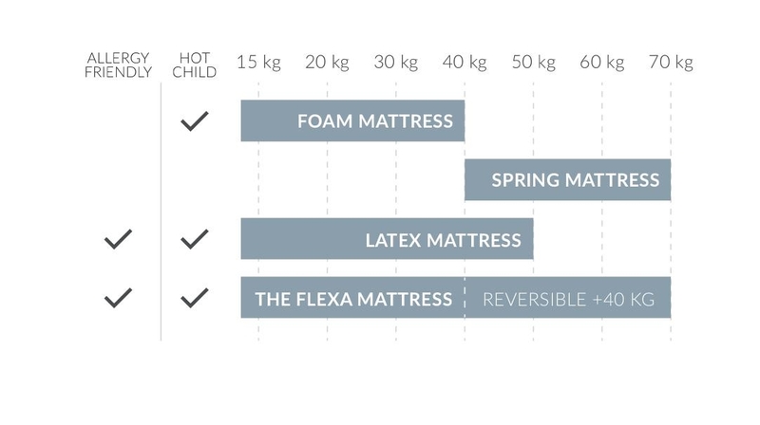Click The Flexa Mattress label
760x425 pixels.
point(353,299)
